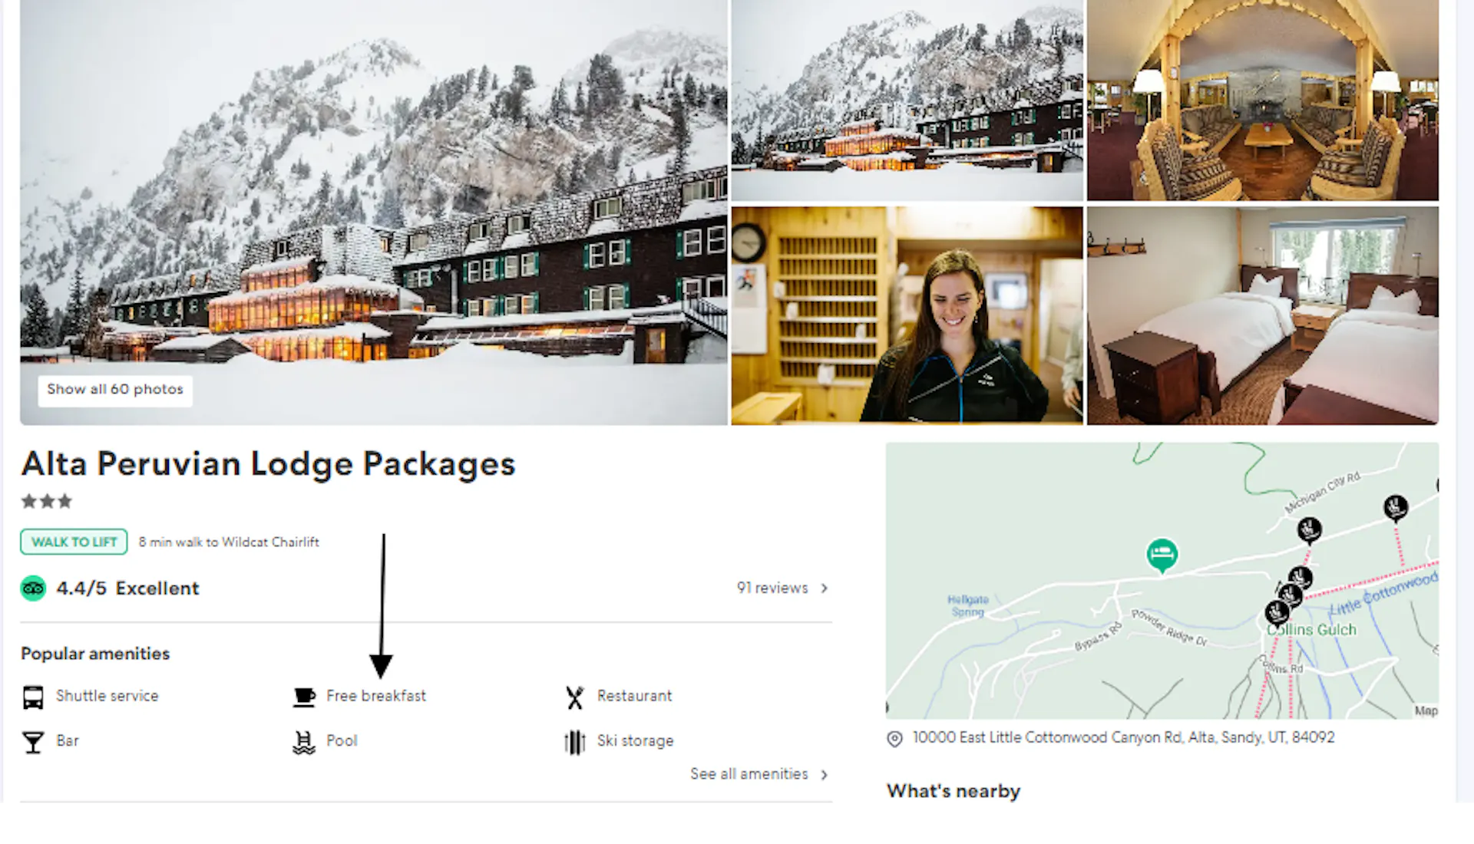Image resolution: width=1474 pixels, height=844 pixels.
Task: Open the guest bedroom photo
Action: coord(1263,315)
